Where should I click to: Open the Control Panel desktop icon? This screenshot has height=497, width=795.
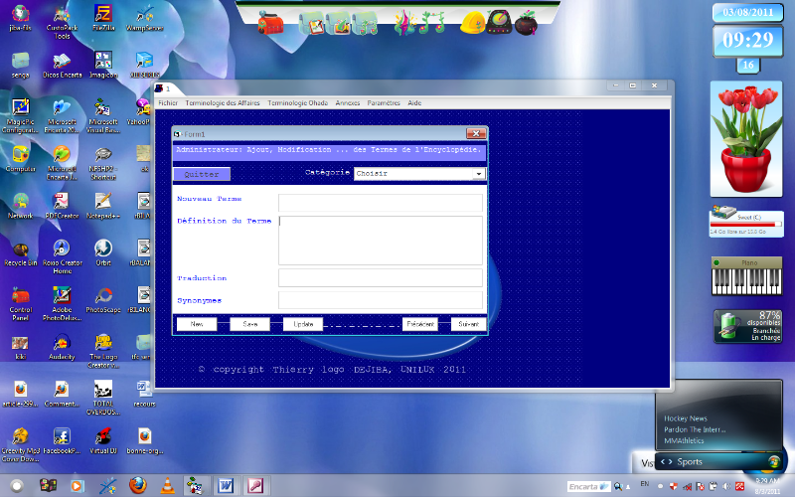pyautogui.click(x=20, y=304)
